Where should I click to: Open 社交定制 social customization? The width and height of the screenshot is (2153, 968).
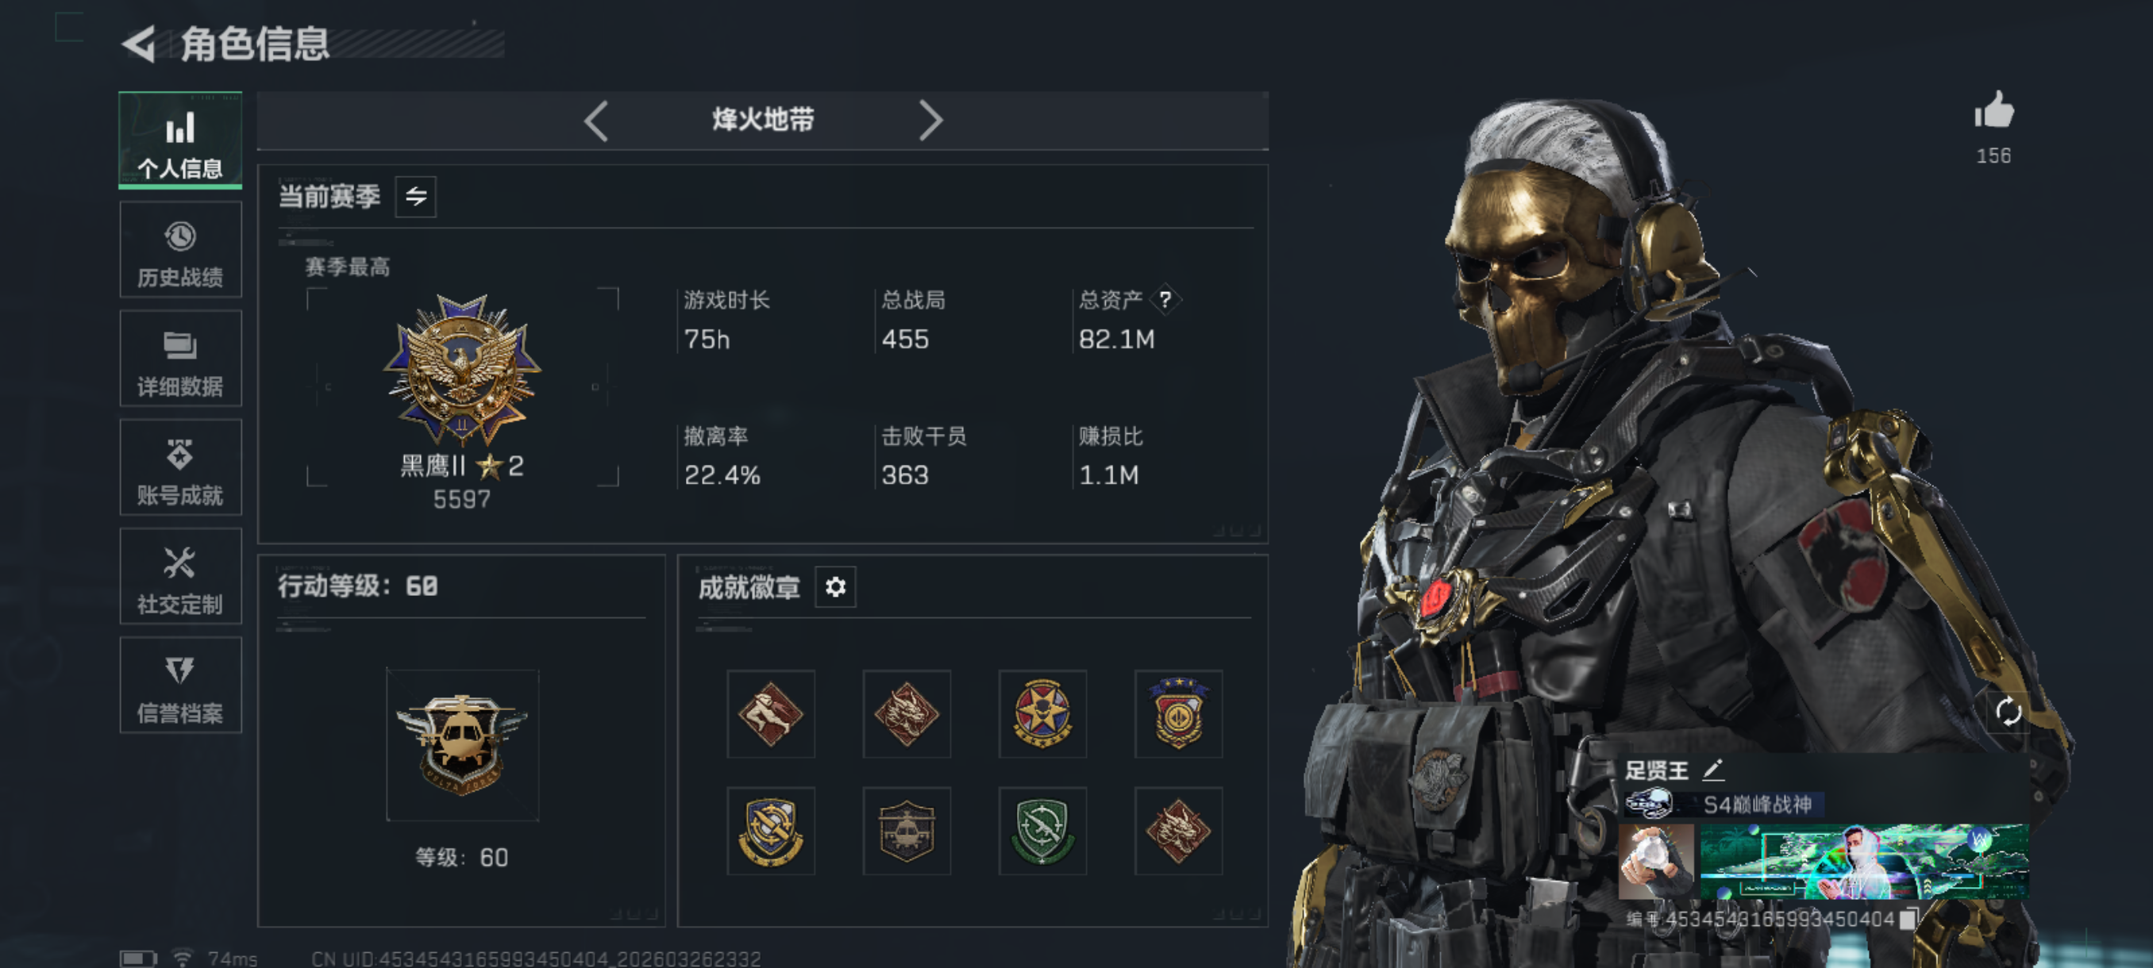180,577
